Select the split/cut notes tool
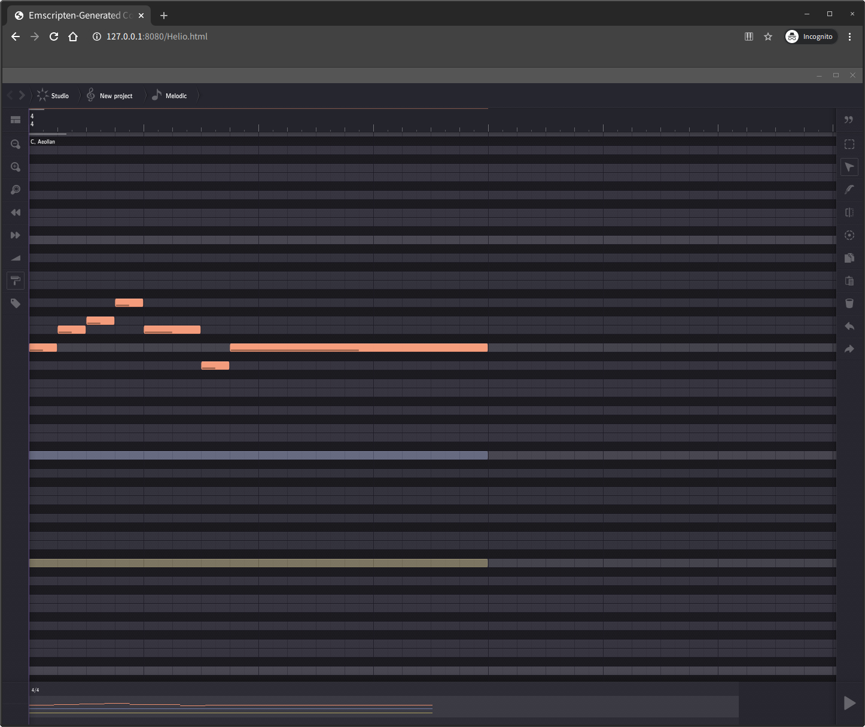 (849, 212)
